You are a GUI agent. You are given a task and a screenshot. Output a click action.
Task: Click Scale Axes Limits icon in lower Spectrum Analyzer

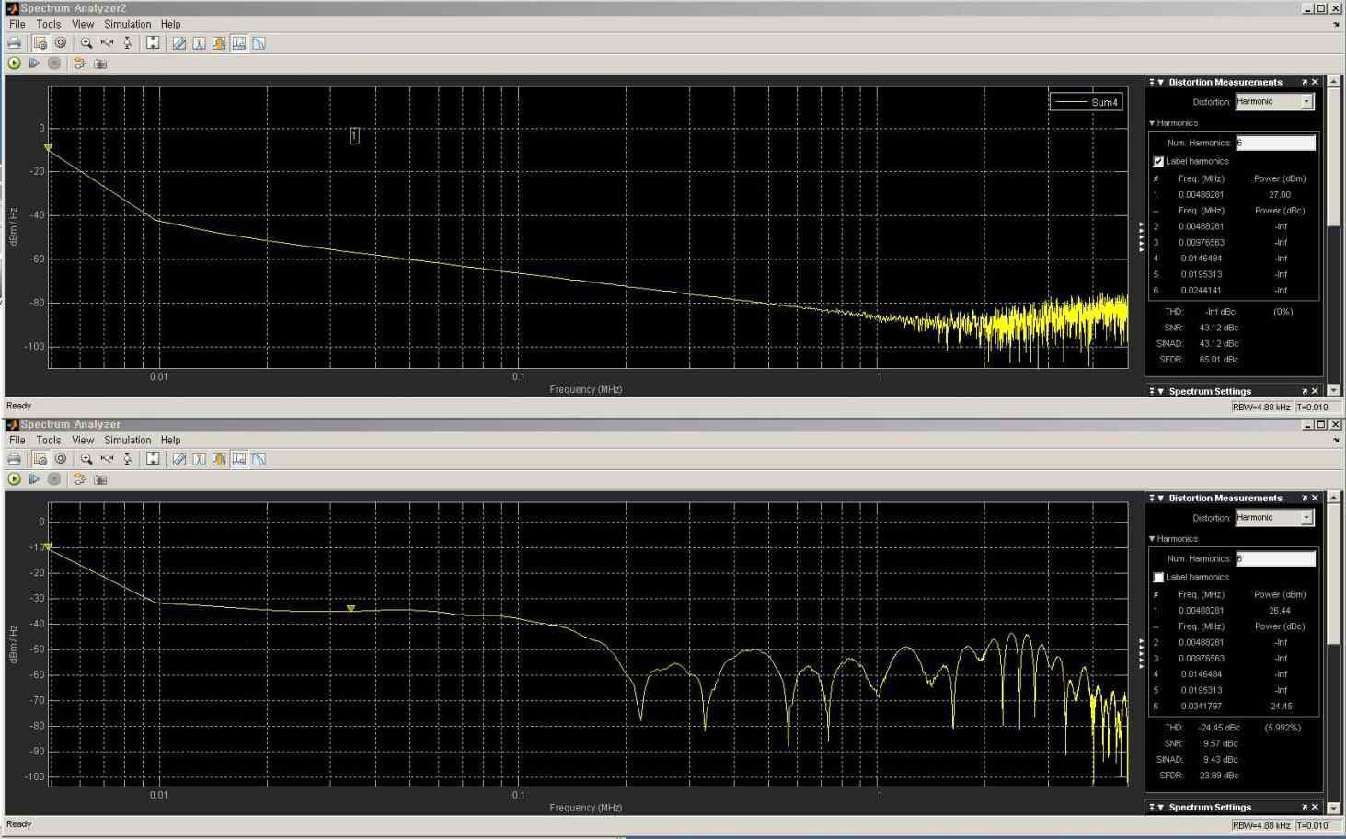pos(153,459)
